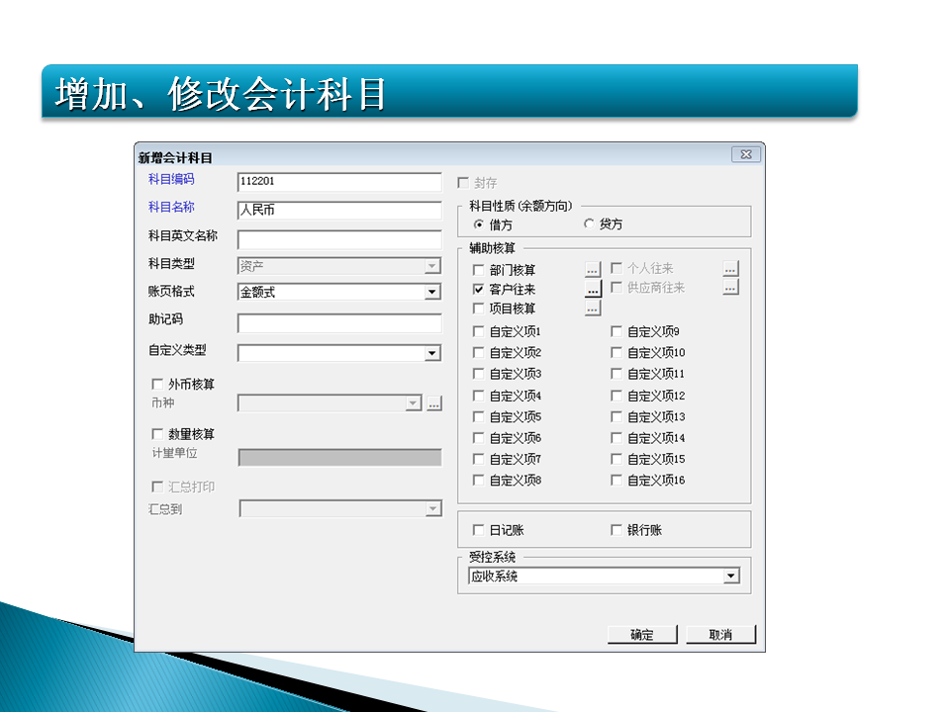The height and width of the screenshot is (712, 950).
Task: Check 自定义项16 checkbox
Action: [617, 481]
